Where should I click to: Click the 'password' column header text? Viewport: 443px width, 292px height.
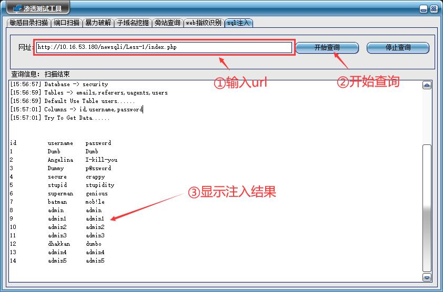[x=98, y=143]
